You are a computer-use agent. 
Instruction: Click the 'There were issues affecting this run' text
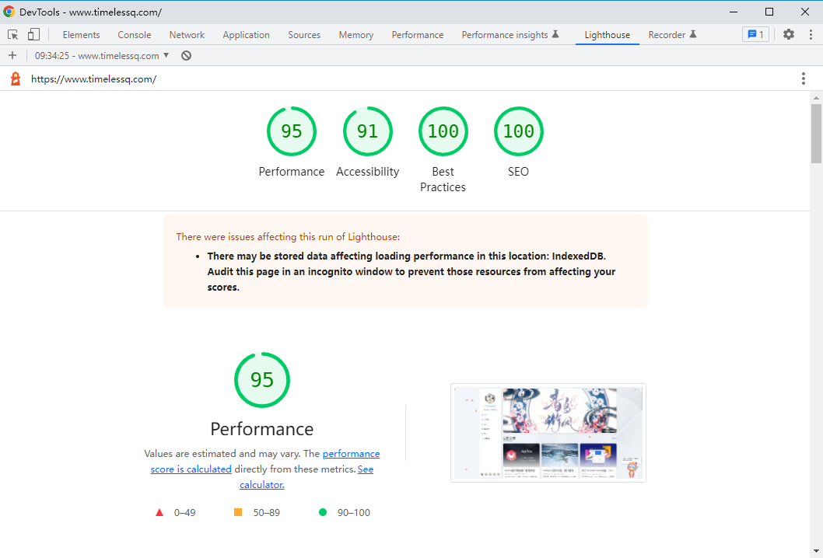pos(288,237)
